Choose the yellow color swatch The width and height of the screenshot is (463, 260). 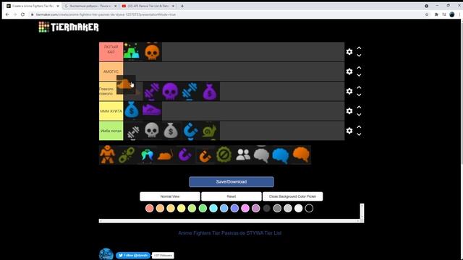[182, 209]
